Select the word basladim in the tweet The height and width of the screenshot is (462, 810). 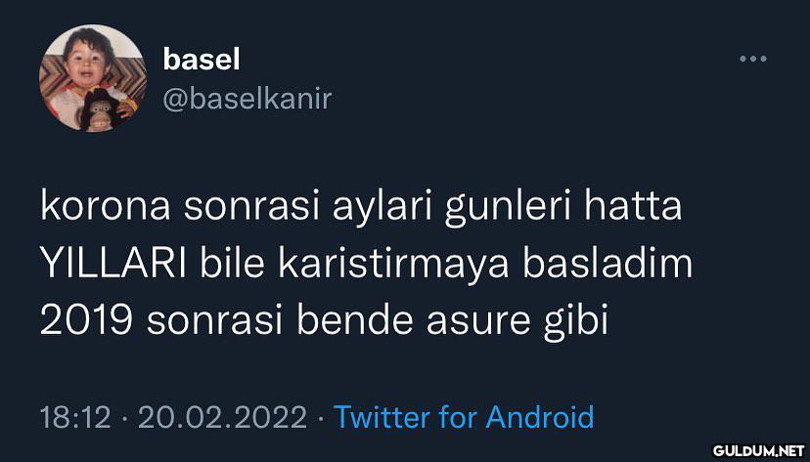[607, 263]
